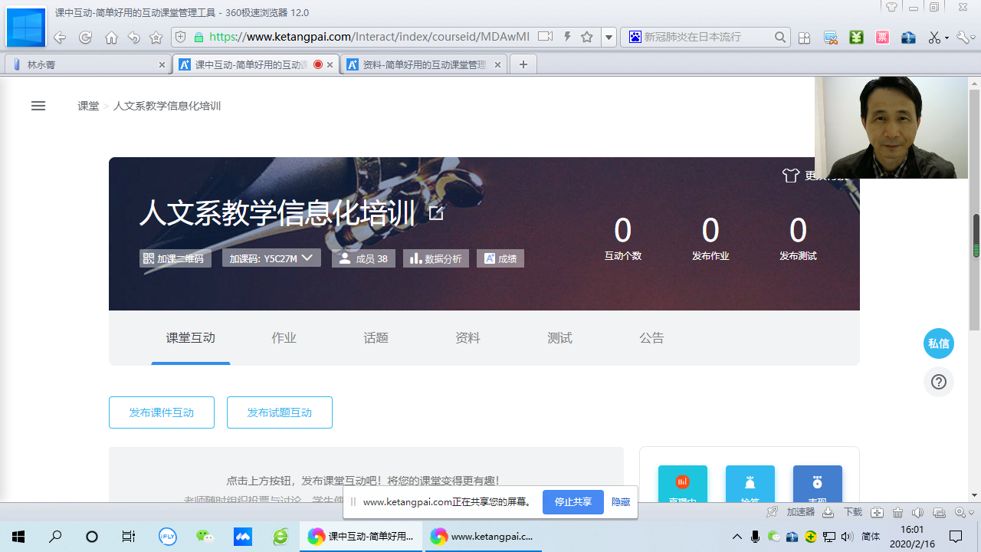The height and width of the screenshot is (552, 981).
Task: View the 成员 38 members list
Action: coord(363,258)
